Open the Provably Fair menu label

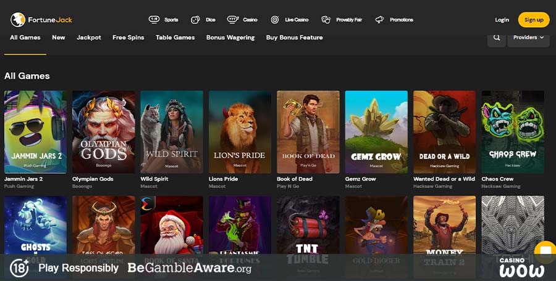pos(349,20)
